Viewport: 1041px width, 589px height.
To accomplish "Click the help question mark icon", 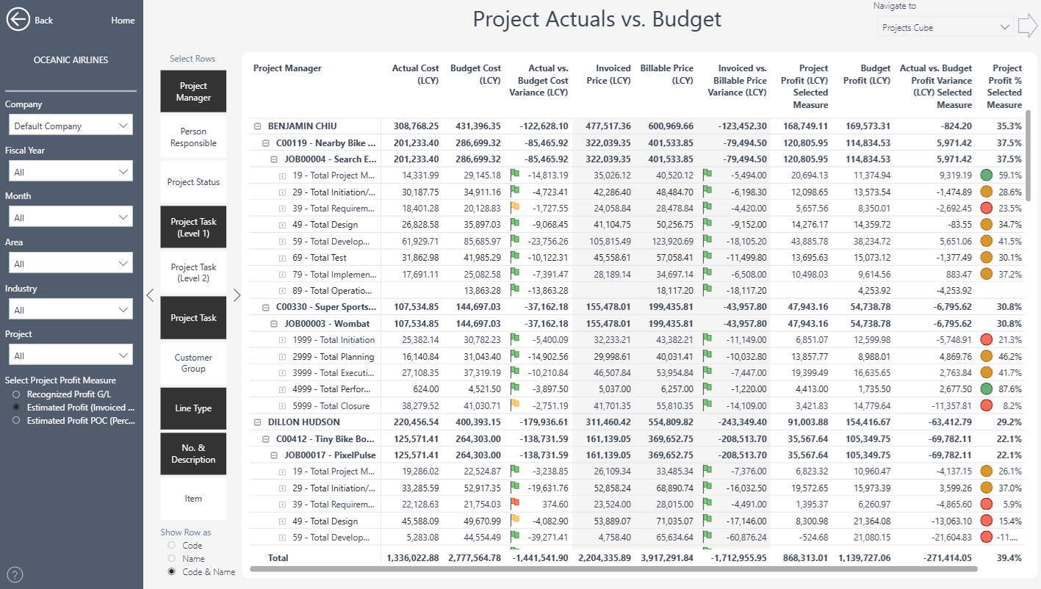I will click(x=15, y=574).
